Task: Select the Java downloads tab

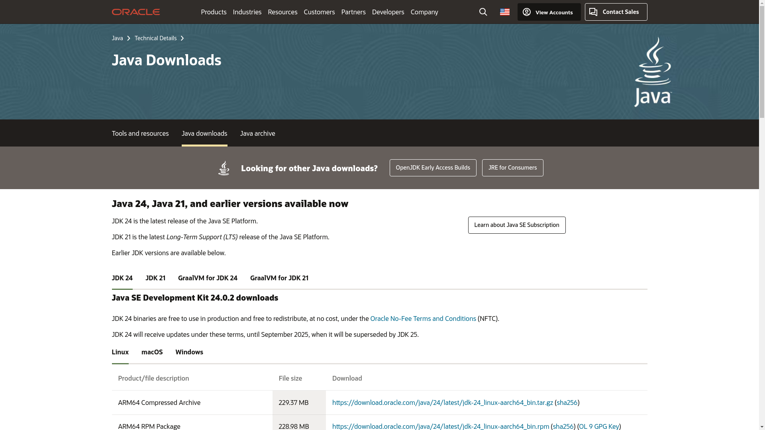Action: coord(204,133)
